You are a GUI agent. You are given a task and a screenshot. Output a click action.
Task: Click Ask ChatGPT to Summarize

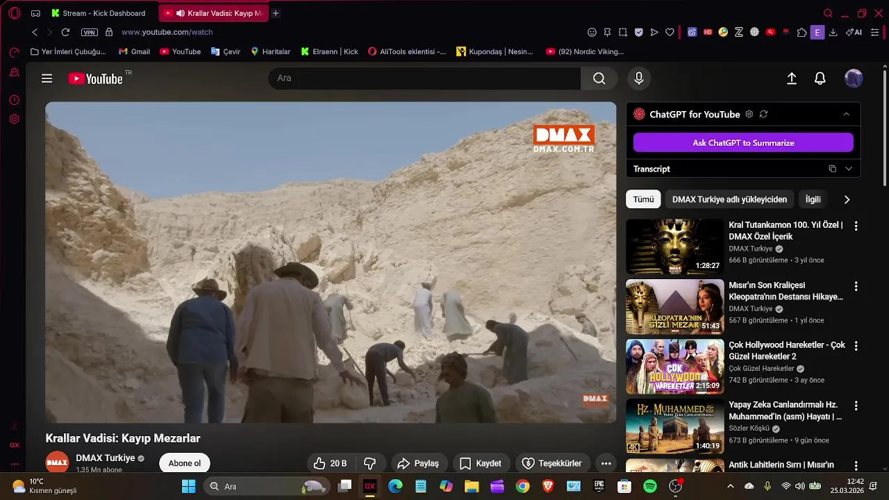point(743,142)
